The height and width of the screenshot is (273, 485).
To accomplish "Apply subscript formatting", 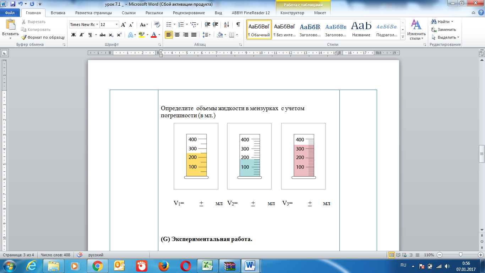I will 111,35.
